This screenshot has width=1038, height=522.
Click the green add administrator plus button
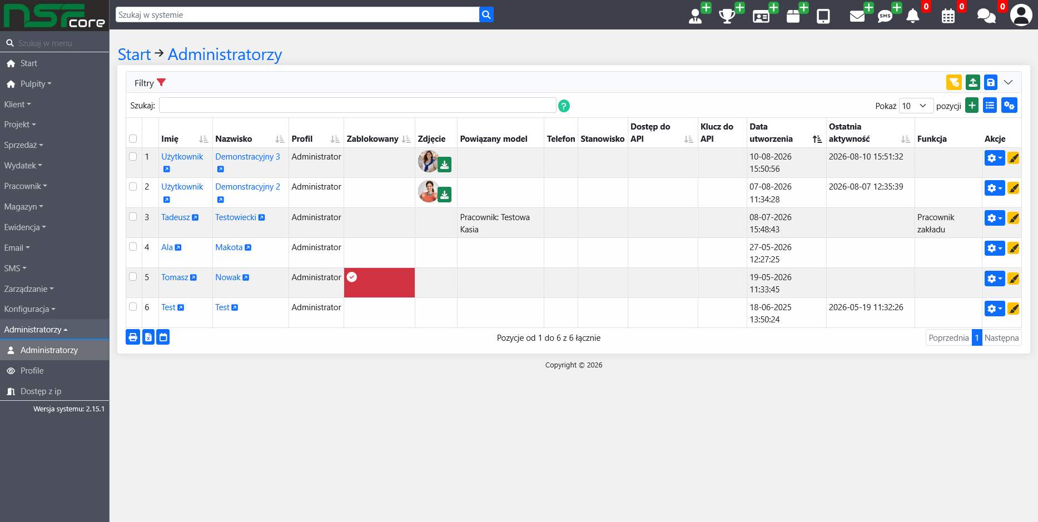(972, 105)
